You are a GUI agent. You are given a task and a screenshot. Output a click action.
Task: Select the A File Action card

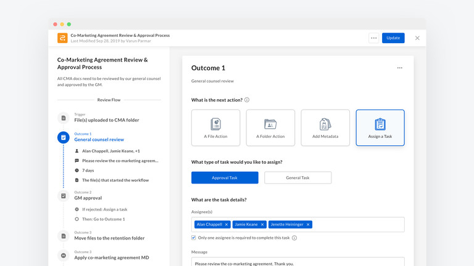pyautogui.click(x=215, y=127)
